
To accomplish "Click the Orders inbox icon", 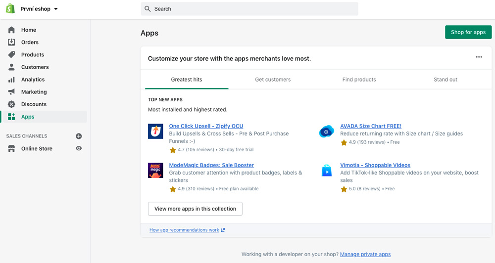I will point(11,42).
